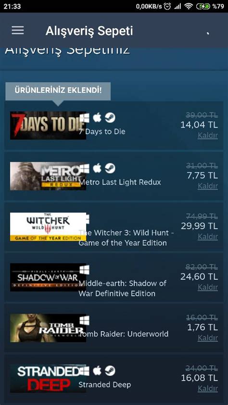Screen dimensions: 228x405
Task: Tap the Wi-Fi icon in status bar
Action: click(189, 6)
